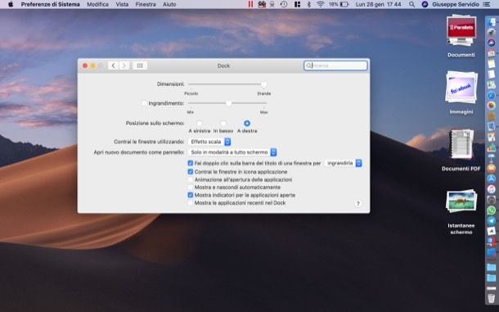The width and height of the screenshot is (499, 312).
Task: Open the Keynote icon in the Dock
Action: point(492,157)
